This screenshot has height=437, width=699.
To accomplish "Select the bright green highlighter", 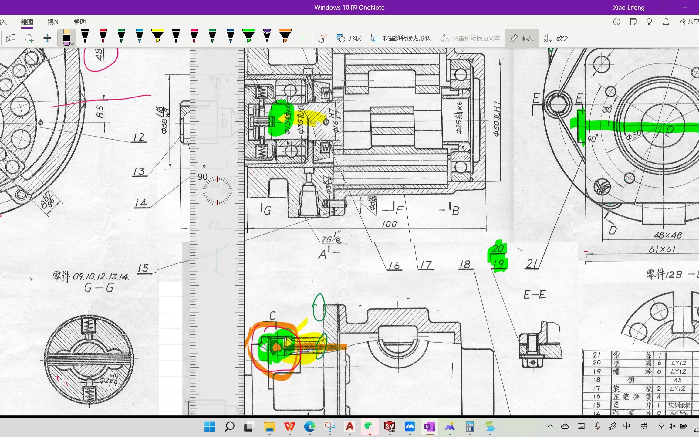I will pyautogui.click(x=249, y=36).
